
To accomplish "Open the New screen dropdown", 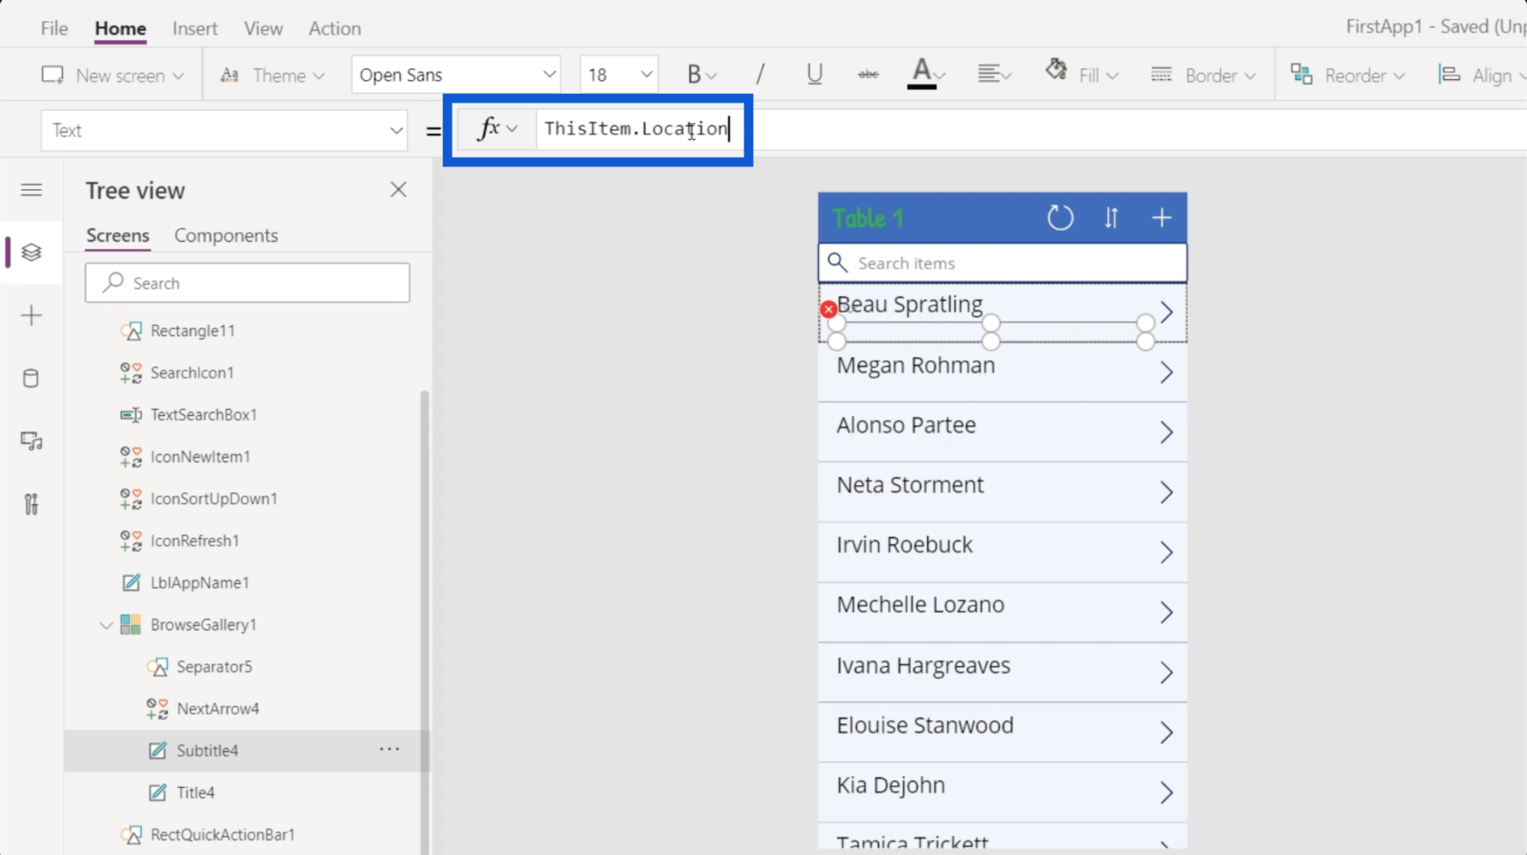I will coord(113,75).
